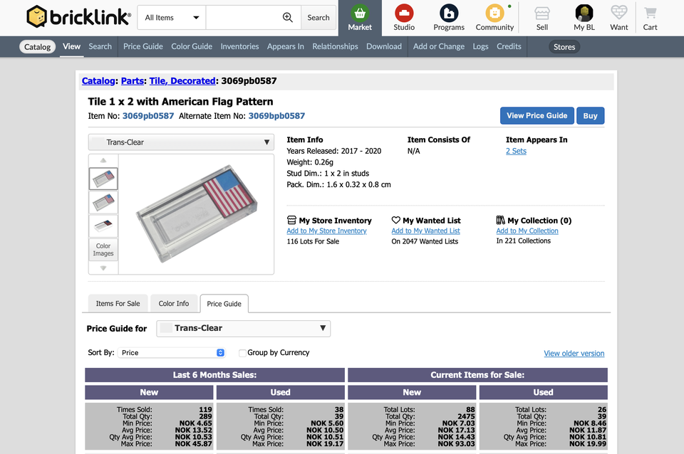Open the Want heart icon
Viewport: 684px width, 454px height.
tap(619, 13)
